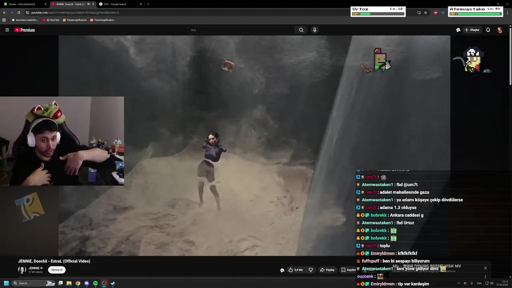Open YouTube notifications bell
Image resolution: width=512 pixels, height=288 pixels.
point(488,30)
